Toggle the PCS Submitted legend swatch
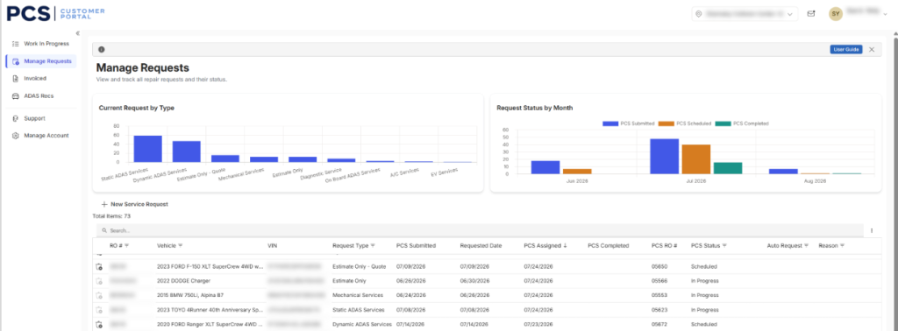 (610, 123)
